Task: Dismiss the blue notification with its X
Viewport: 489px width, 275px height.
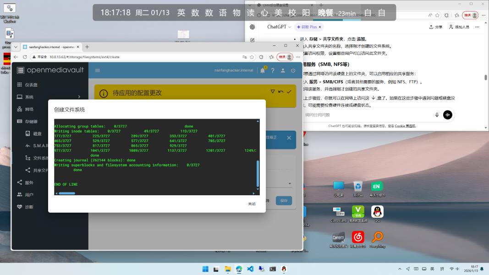Action: (289, 137)
